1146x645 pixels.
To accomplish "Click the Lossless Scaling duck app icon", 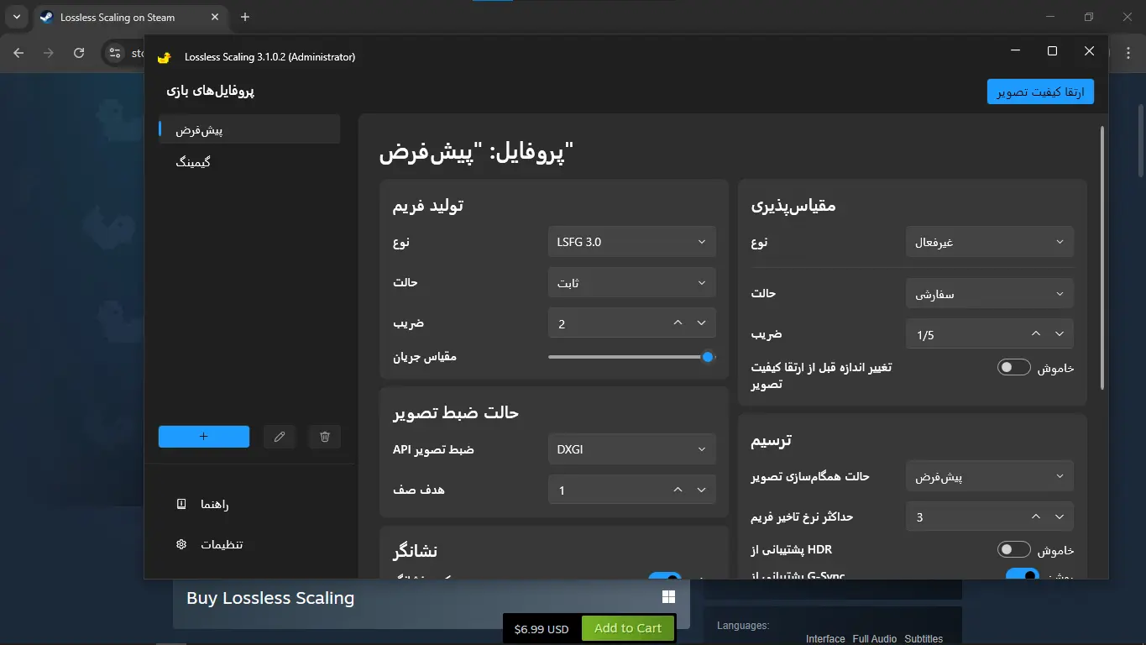I will [165, 56].
